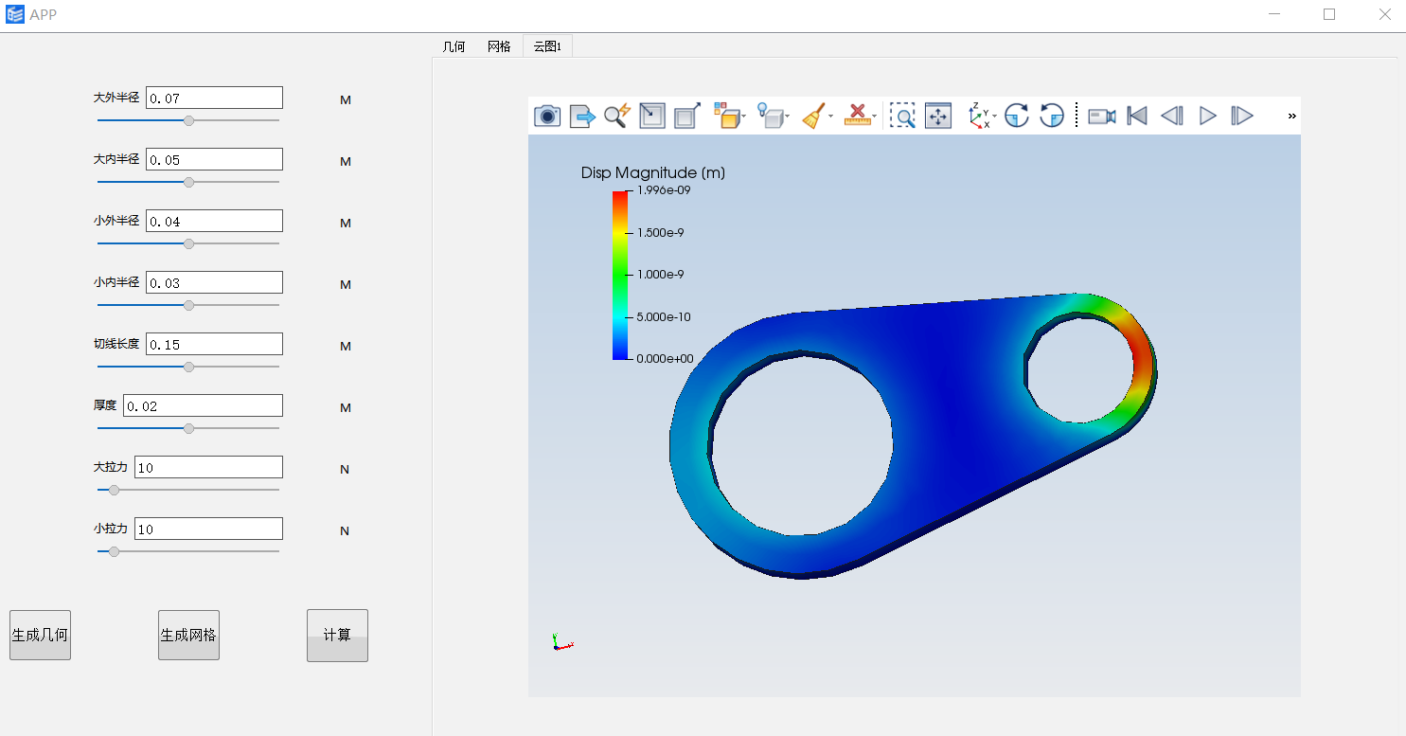Click the yellow cube representation icon

coord(726,116)
